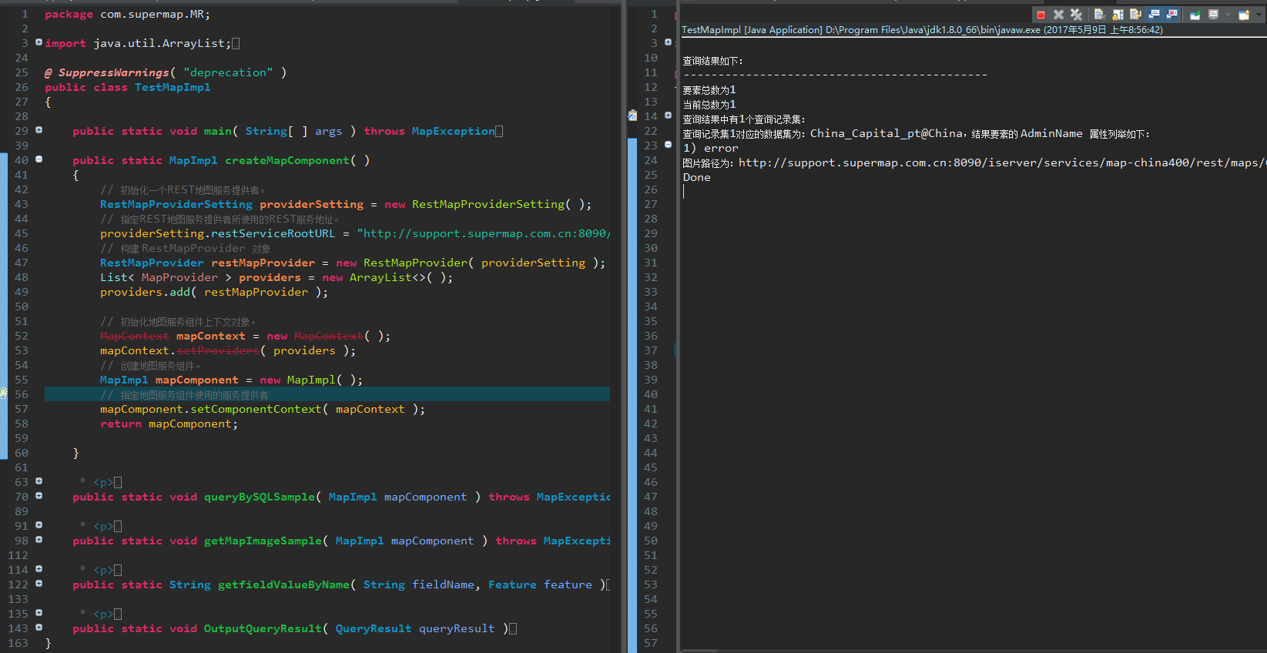Click the task marker icon beside line 14

[632, 116]
